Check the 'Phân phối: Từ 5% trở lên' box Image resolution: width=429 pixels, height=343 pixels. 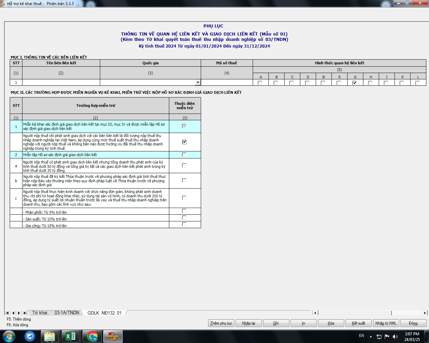(184, 211)
